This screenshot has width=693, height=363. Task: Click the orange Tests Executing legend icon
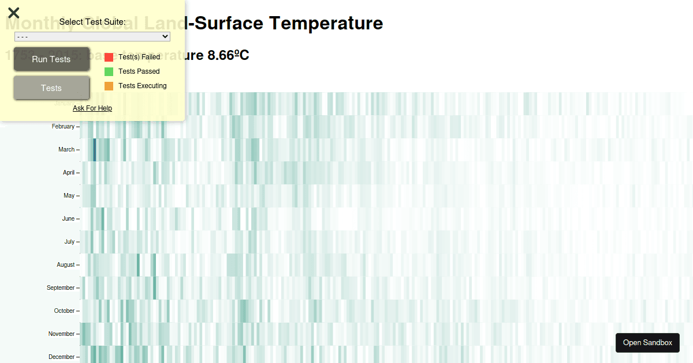[109, 85]
